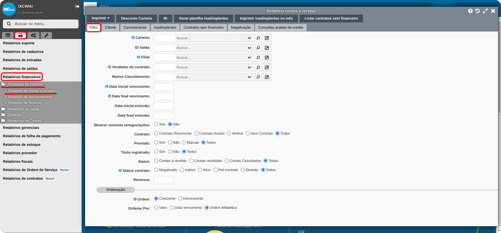Click search magnifier in Filial row
Image resolution: width=501 pixels, height=233 pixels.
pyautogui.click(x=258, y=58)
